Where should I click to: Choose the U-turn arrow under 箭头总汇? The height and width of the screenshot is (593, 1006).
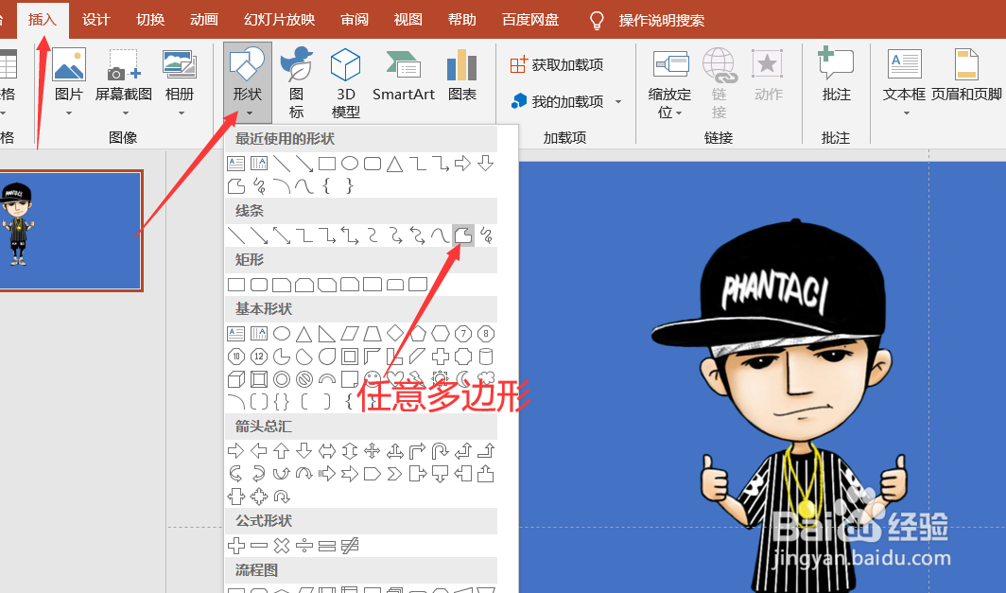pyautogui.click(x=441, y=451)
